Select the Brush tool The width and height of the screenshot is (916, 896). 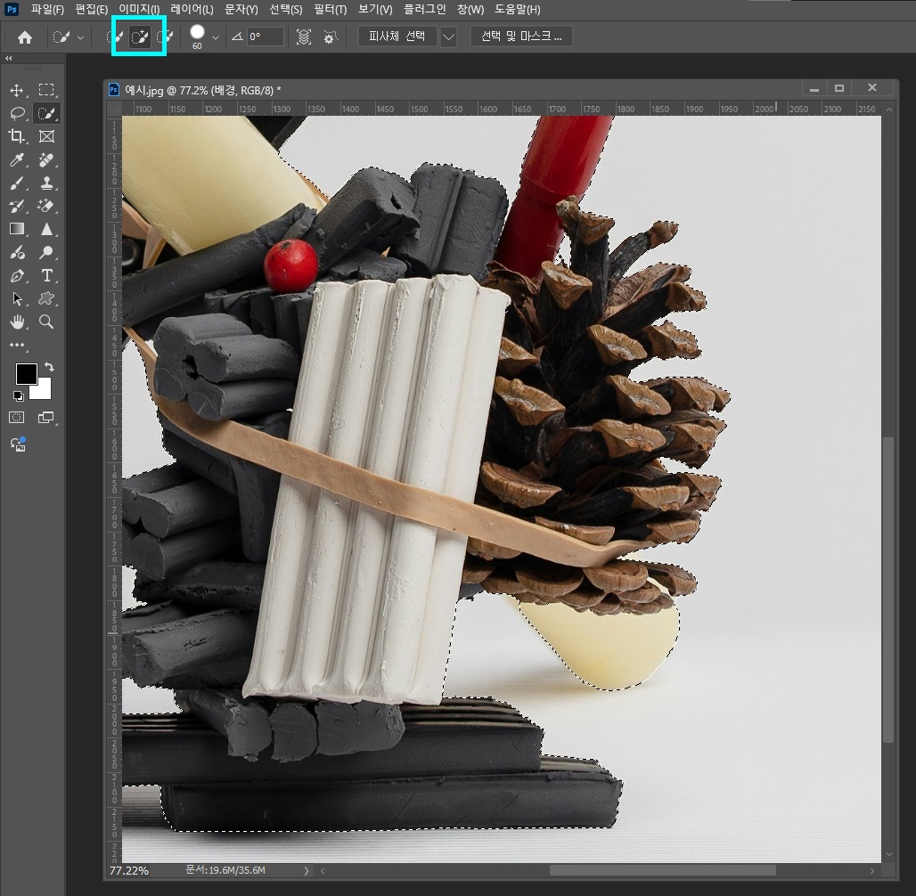[17, 183]
